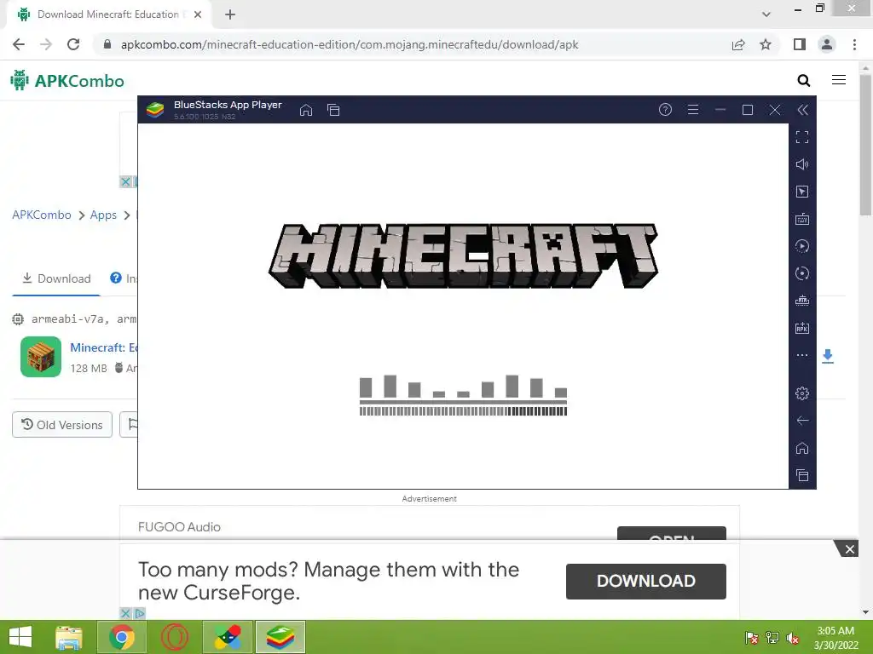
Task: Click the APKCombo breadcrumb link
Action: [x=42, y=215]
